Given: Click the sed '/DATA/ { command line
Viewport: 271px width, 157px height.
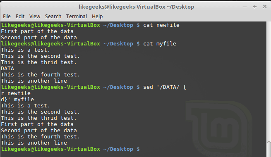Looking at the screenshot, I should pyautogui.click(x=165, y=87).
